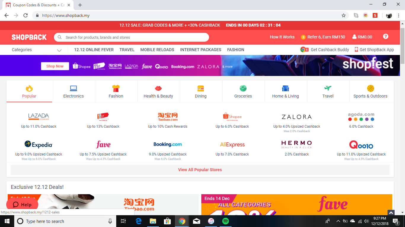
Task: Bookmark the page with the star icon
Action: pos(344,15)
